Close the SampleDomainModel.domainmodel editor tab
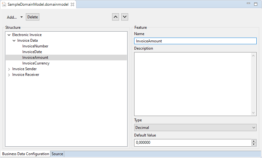 [72, 4]
